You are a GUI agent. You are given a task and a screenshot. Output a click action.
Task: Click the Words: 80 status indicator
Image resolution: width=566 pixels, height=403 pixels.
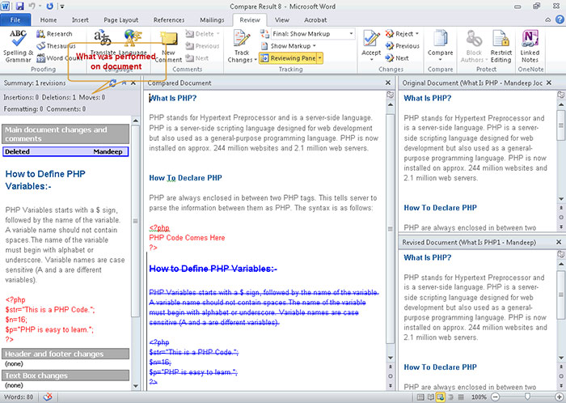point(19,397)
